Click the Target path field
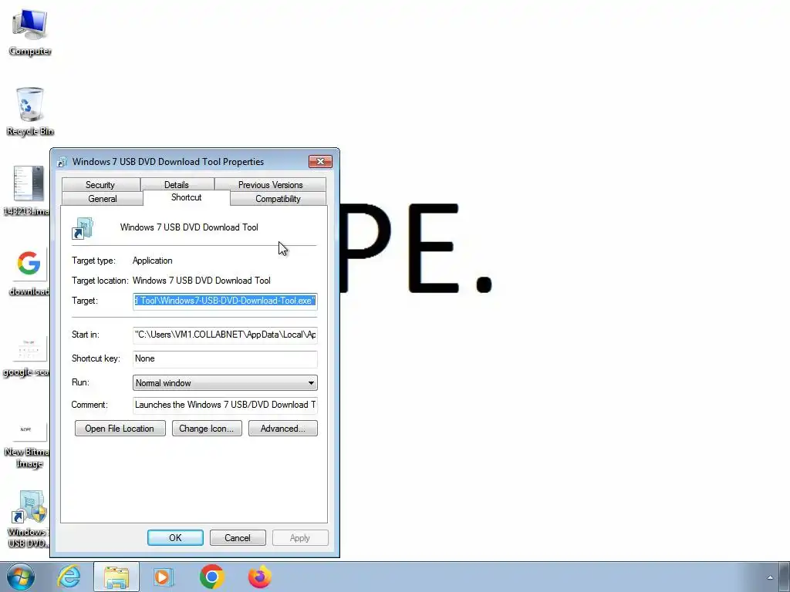The image size is (790, 592). click(x=225, y=301)
